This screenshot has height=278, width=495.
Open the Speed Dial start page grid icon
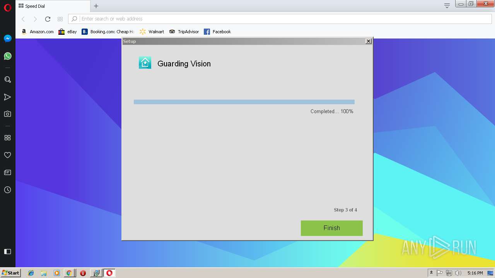point(60,19)
